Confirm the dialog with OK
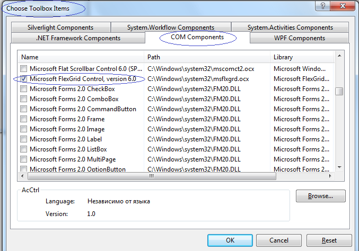The image size is (359, 251). pyautogui.click(x=230, y=240)
